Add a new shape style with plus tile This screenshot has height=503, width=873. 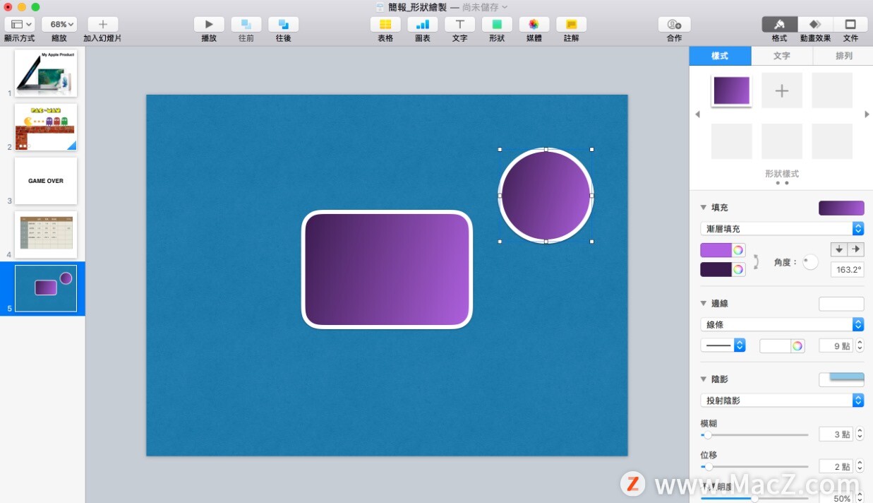782,90
